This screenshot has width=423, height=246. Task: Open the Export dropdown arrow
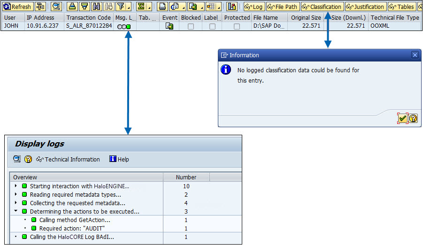[201, 7]
